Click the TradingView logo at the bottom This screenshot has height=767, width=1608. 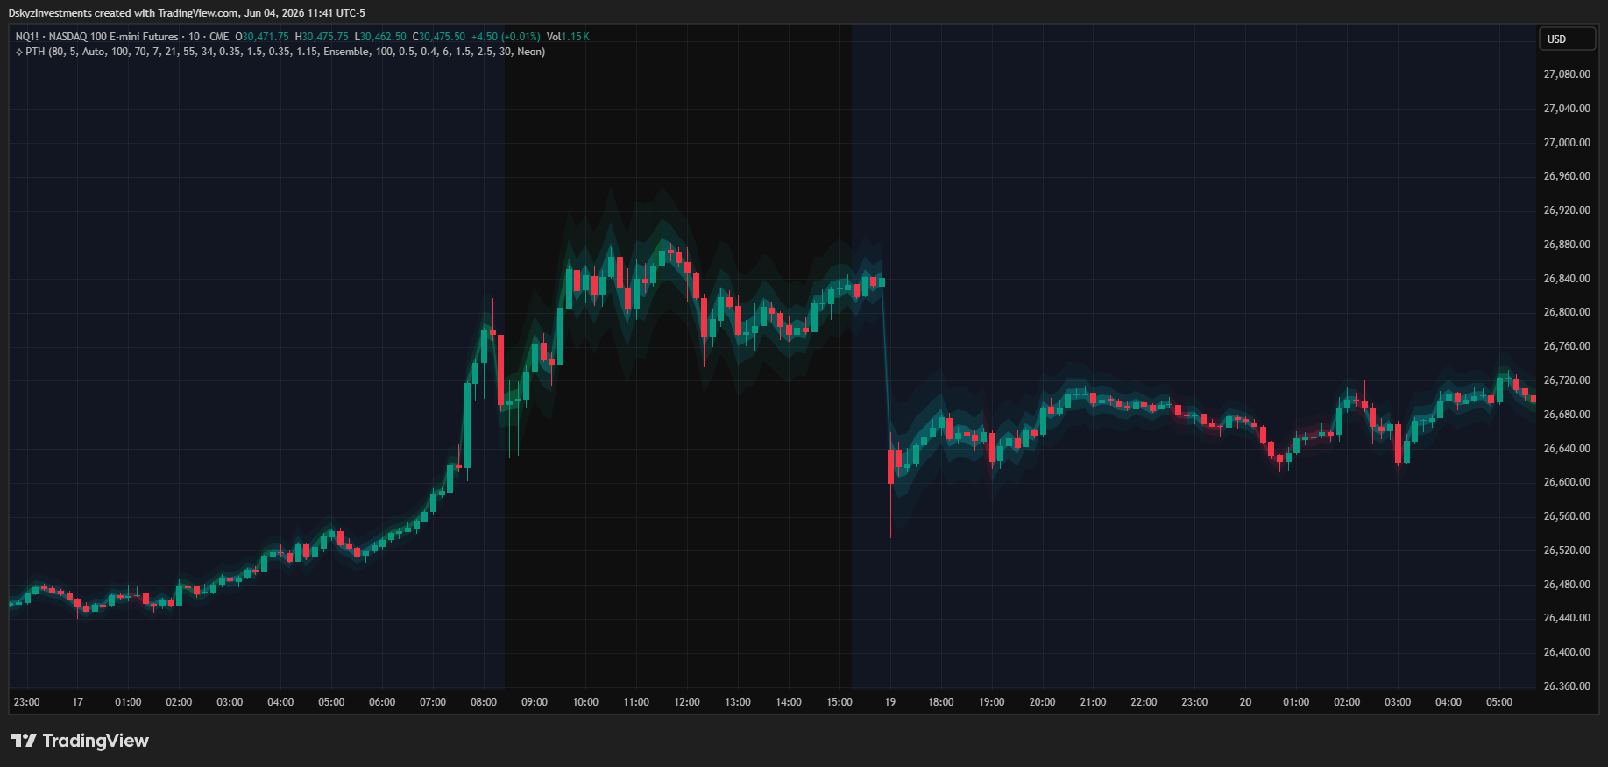click(x=80, y=741)
